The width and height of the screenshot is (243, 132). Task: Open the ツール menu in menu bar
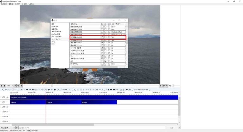pyautogui.click(x=24, y=4)
